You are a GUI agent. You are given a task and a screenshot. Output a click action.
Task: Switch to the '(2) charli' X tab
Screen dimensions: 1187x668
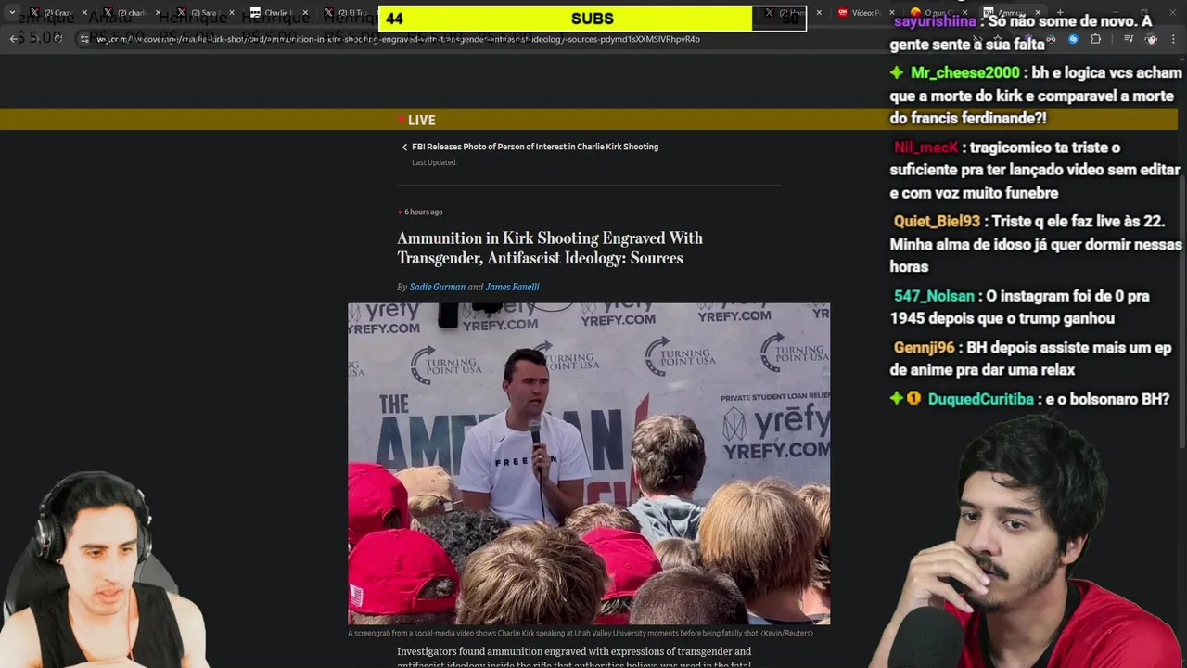(x=129, y=13)
